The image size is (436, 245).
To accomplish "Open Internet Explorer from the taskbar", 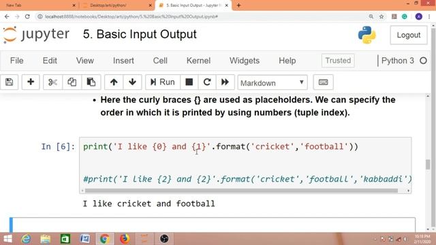I will [x=26, y=239].
